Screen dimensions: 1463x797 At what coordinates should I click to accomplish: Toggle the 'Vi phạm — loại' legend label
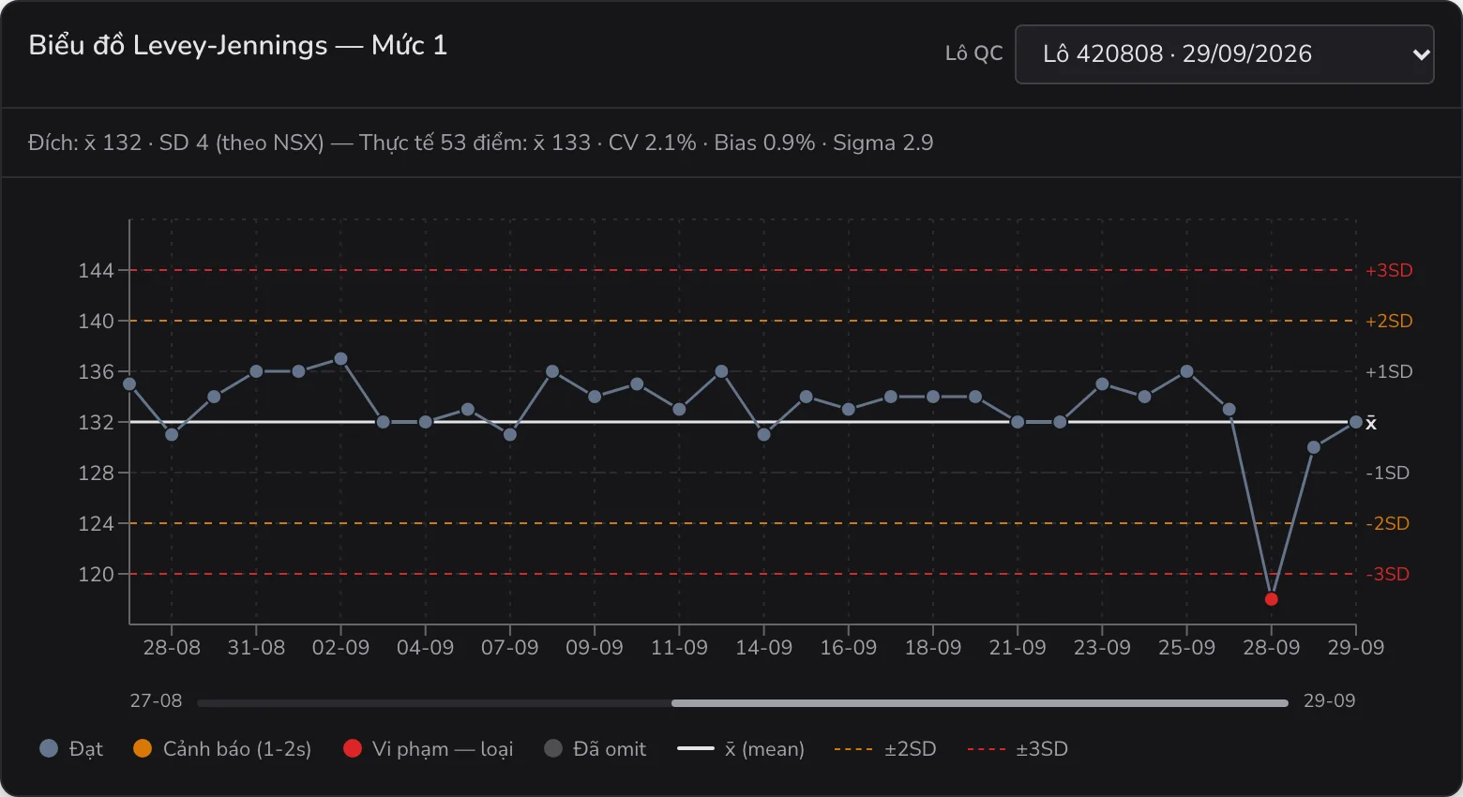tap(443, 749)
